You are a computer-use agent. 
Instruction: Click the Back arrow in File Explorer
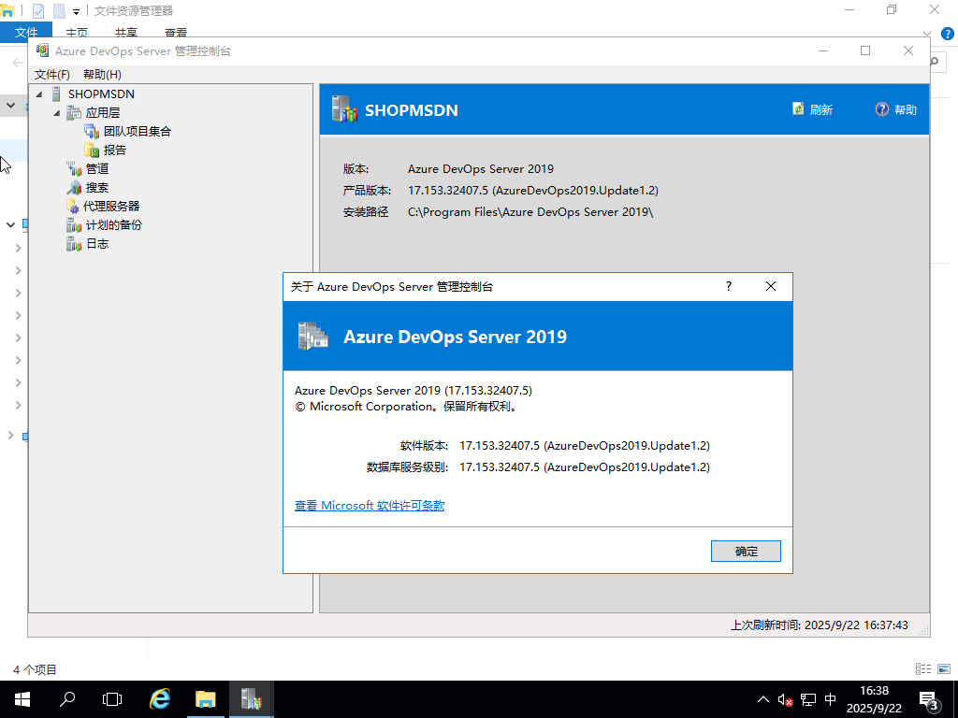click(x=18, y=63)
